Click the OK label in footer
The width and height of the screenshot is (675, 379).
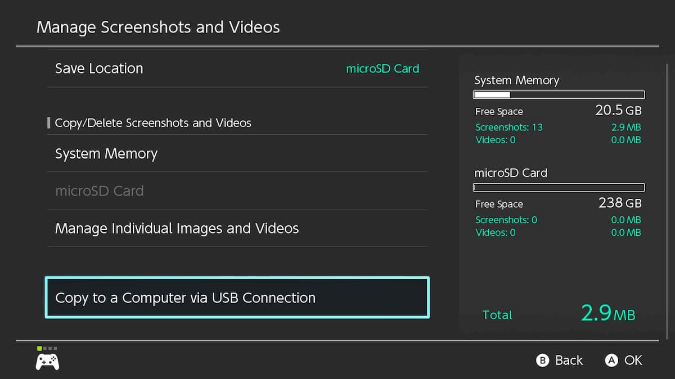tap(633, 360)
